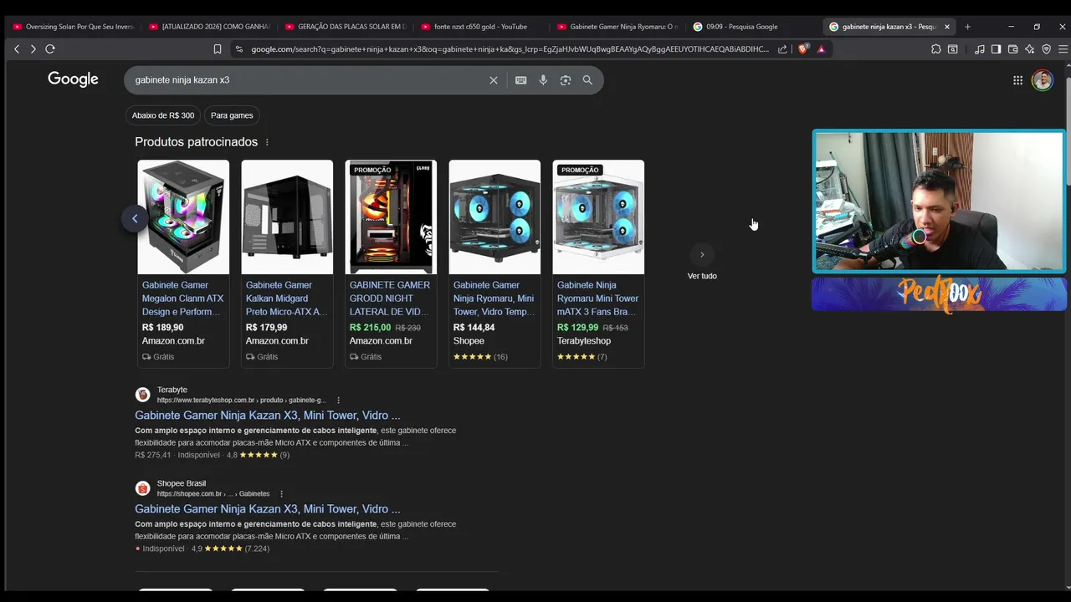Apply the Para games filter chip
1071x602 pixels.
click(x=232, y=115)
